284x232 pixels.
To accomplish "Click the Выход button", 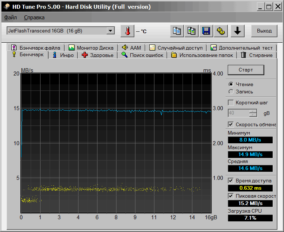I will (264, 31).
